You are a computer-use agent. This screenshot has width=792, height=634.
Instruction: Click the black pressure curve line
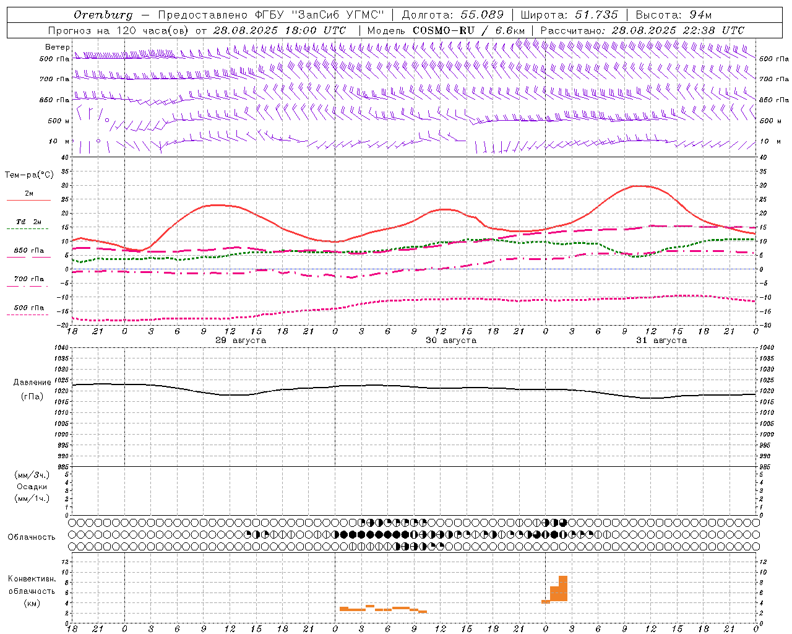point(415,387)
